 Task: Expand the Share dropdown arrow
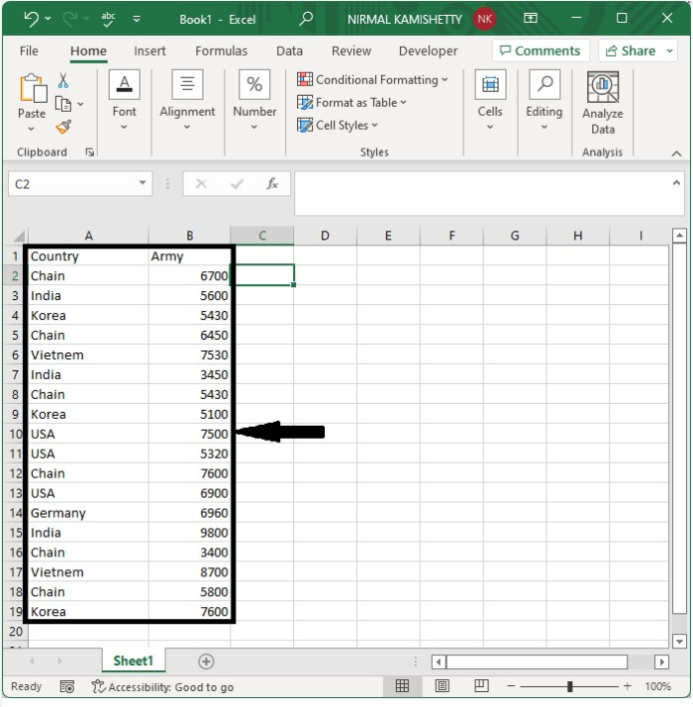pos(670,50)
